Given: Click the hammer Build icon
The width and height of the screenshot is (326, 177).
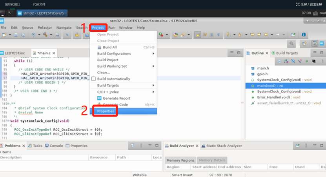Looking at the screenshot, I should click(45, 35).
